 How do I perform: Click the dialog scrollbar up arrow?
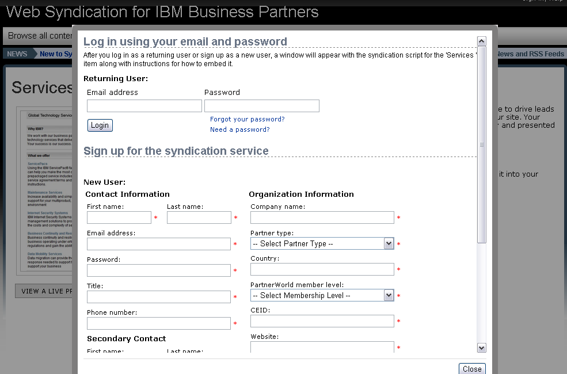click(481, 41)
